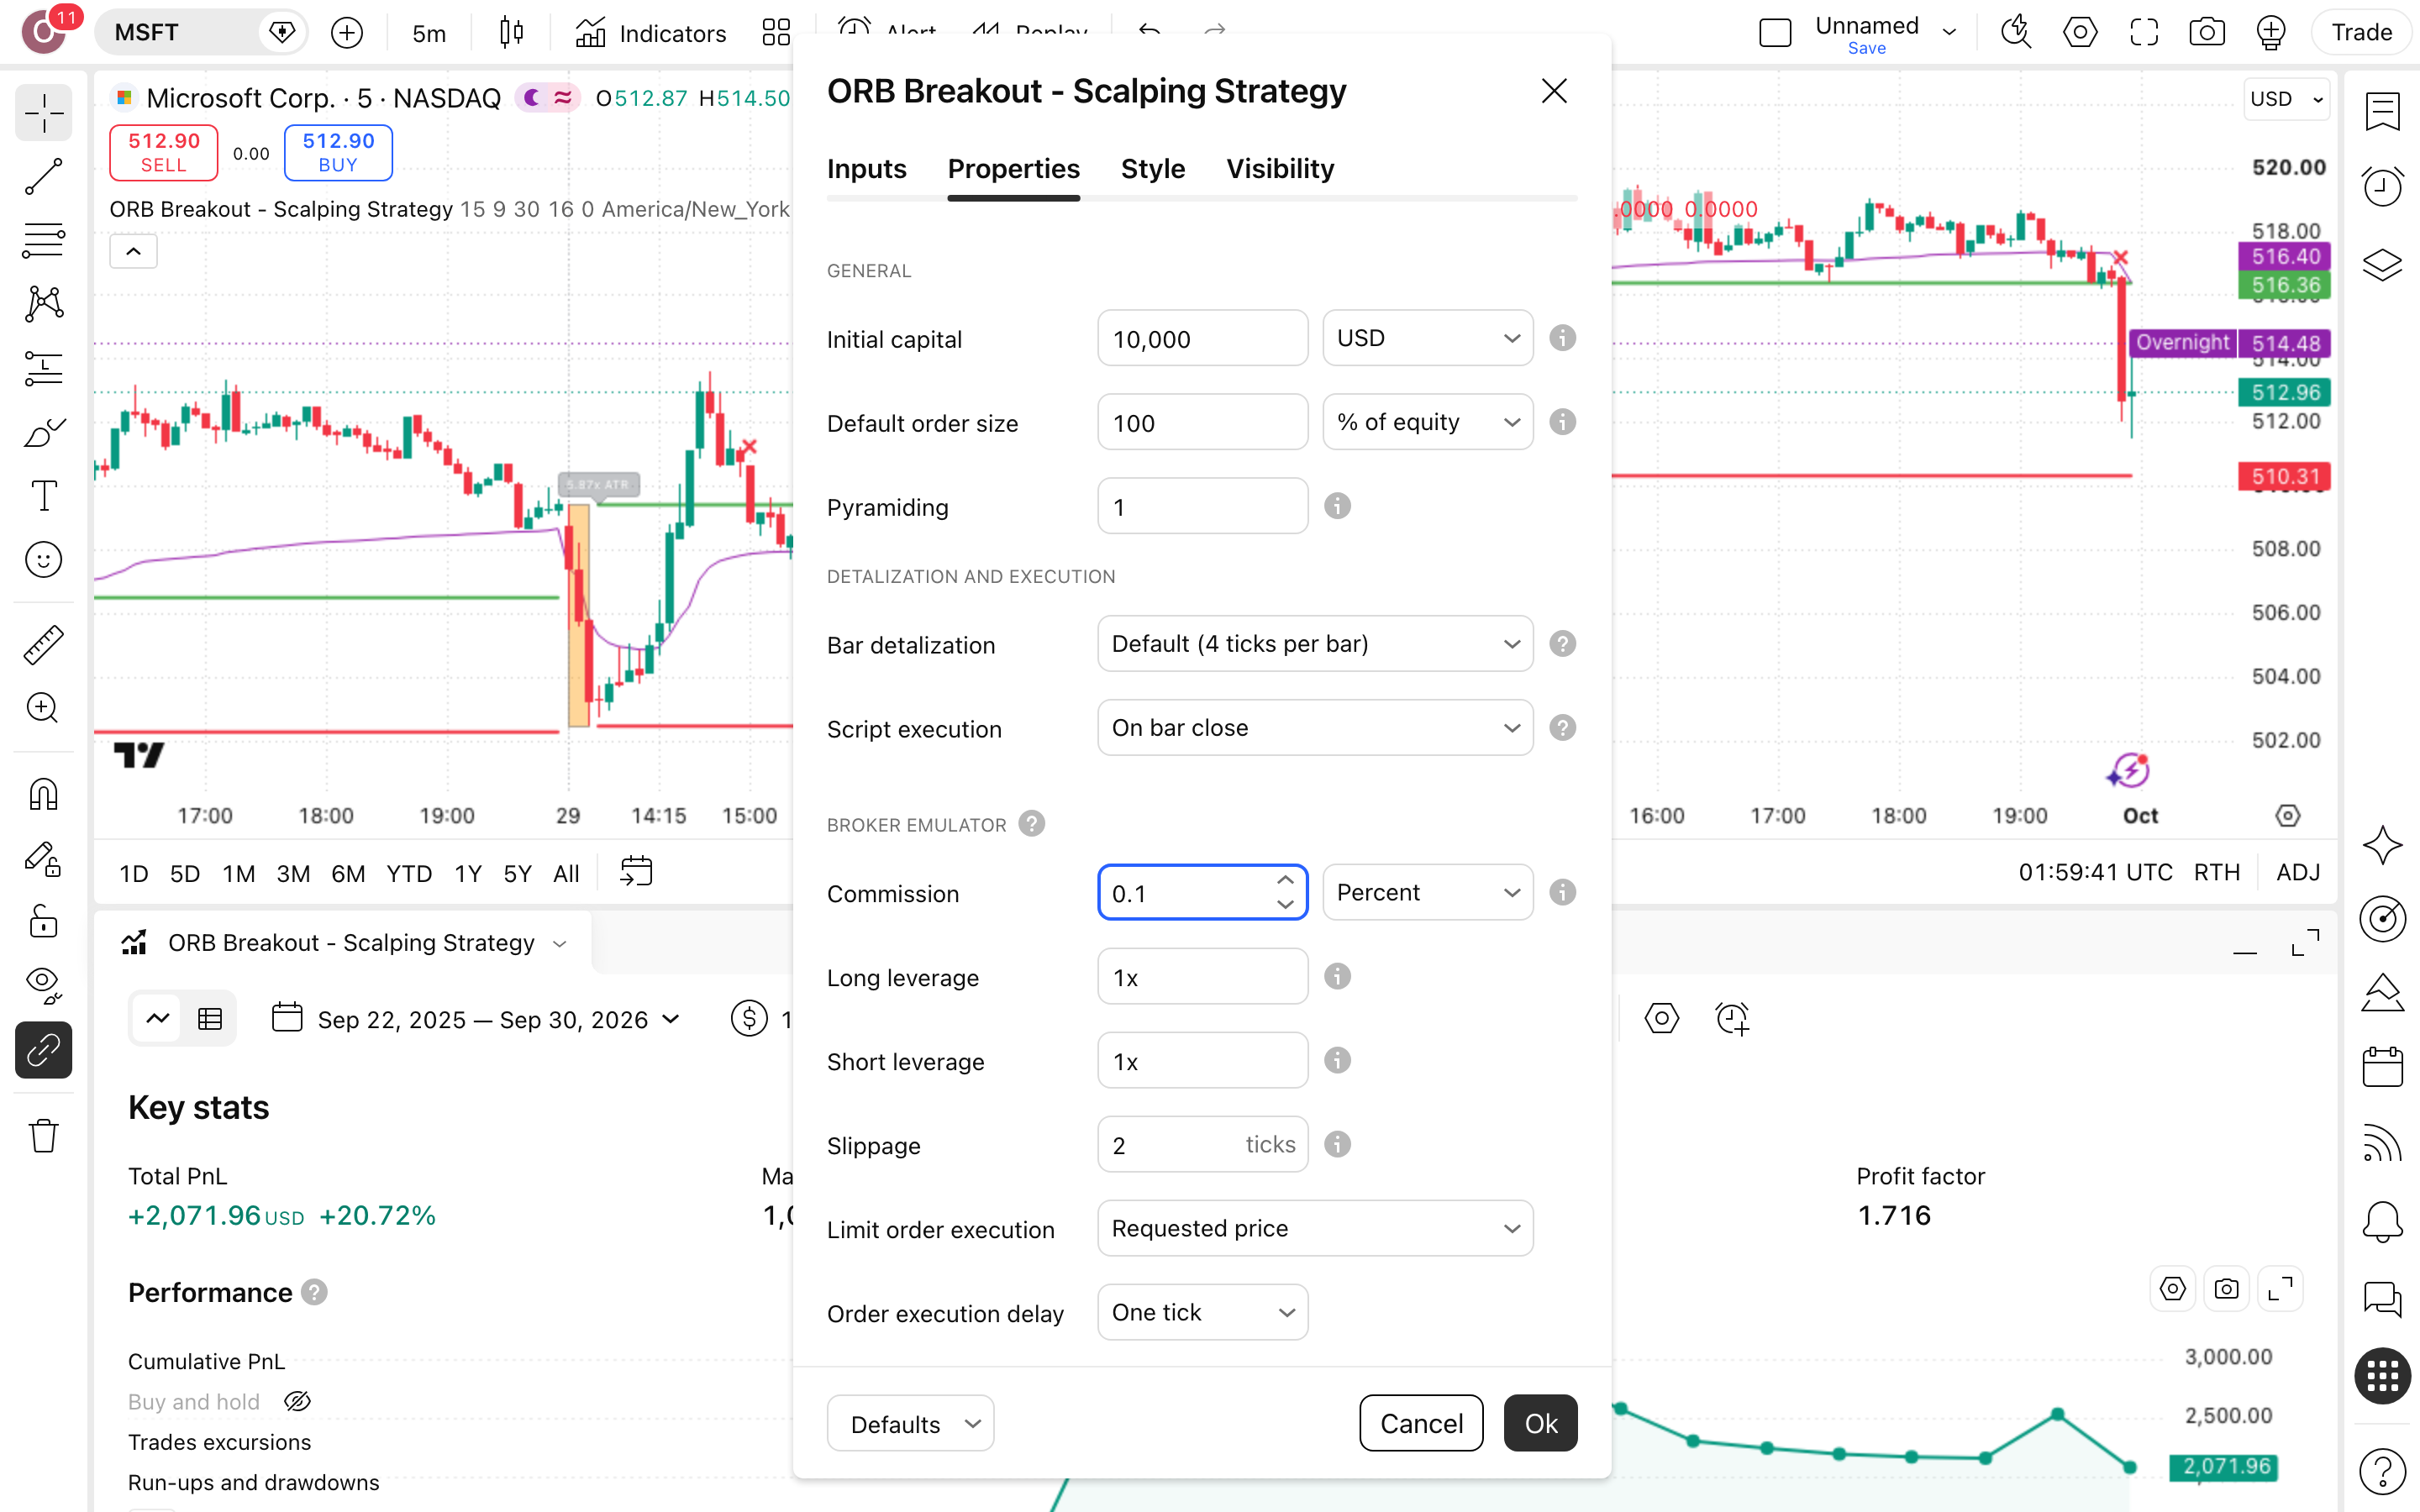The image size is (2420, 1512).
Task: Open the economic calendar sidebar icon
Action: click(x=2382, y=1066)
